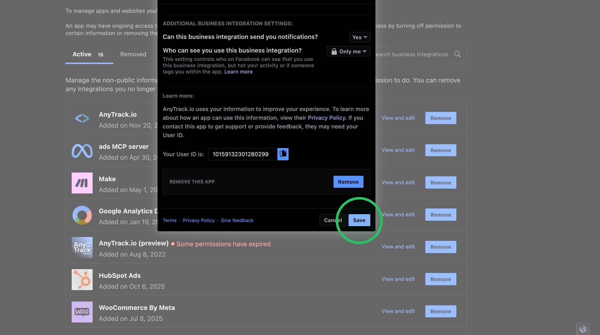Click Cancel in the dialog
Screen dimensions: 600x335
pos(333,220)
